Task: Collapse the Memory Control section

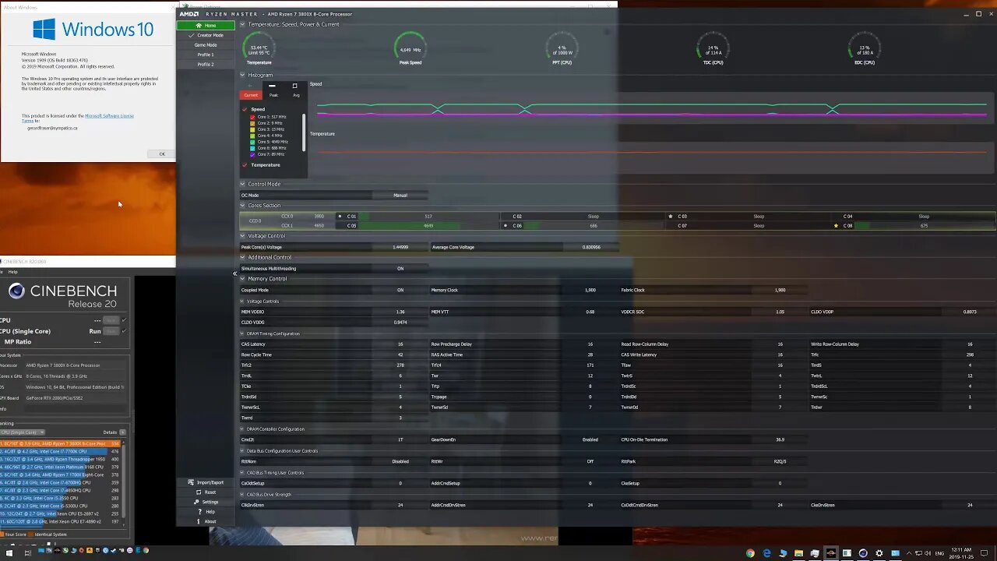Action: [243, 278]
